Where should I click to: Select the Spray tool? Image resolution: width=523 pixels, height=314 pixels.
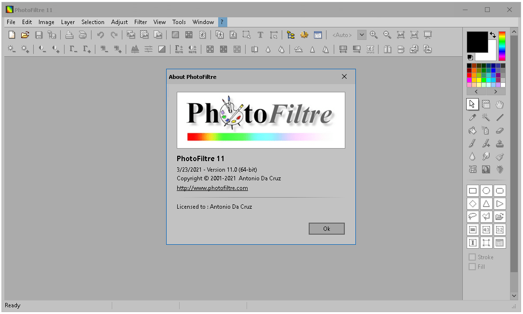486,130
